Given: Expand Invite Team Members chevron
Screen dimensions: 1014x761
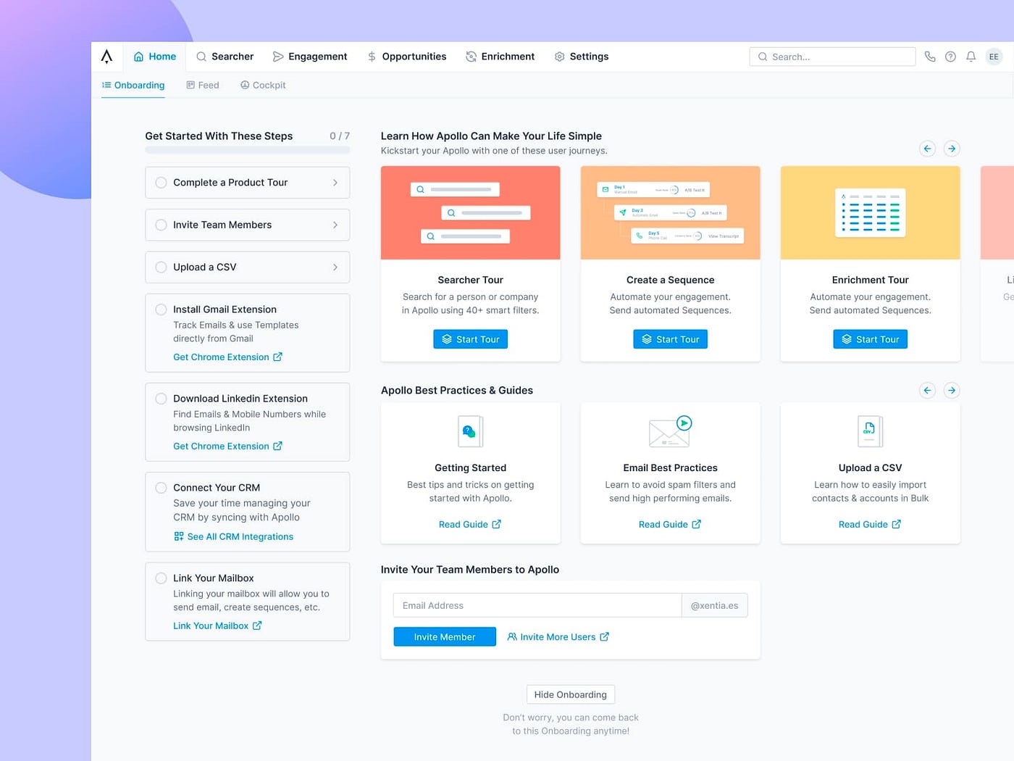Looking at the screenshot, I should tap(335, 225).
